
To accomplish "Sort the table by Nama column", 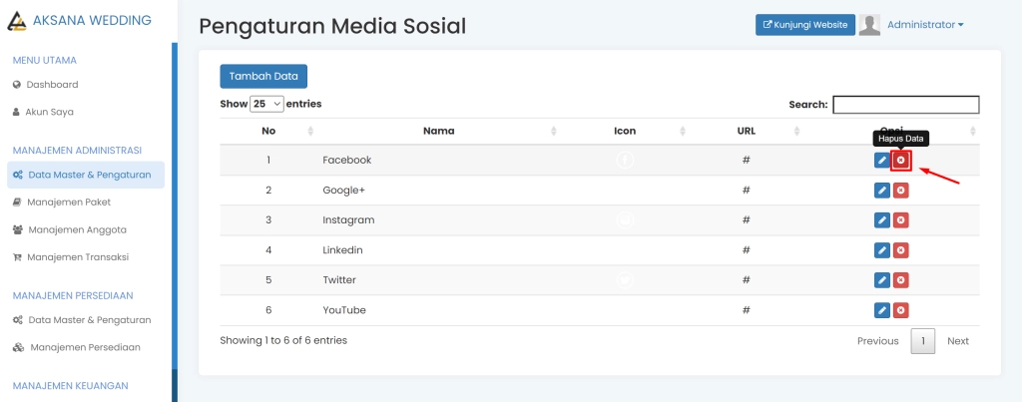I will click(x=439, y=131).
